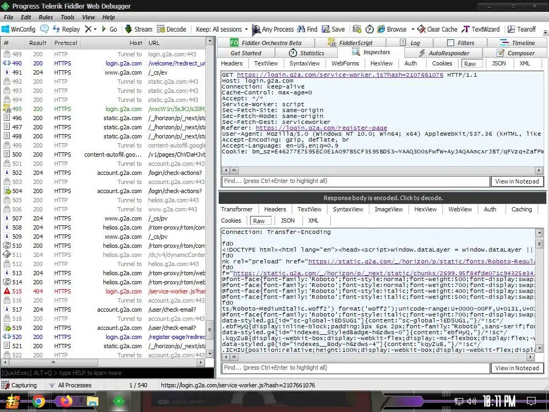The width and height of the screenshot is (549, 412).
Task: Click the response Find text field
Action: tap(356, 368)
